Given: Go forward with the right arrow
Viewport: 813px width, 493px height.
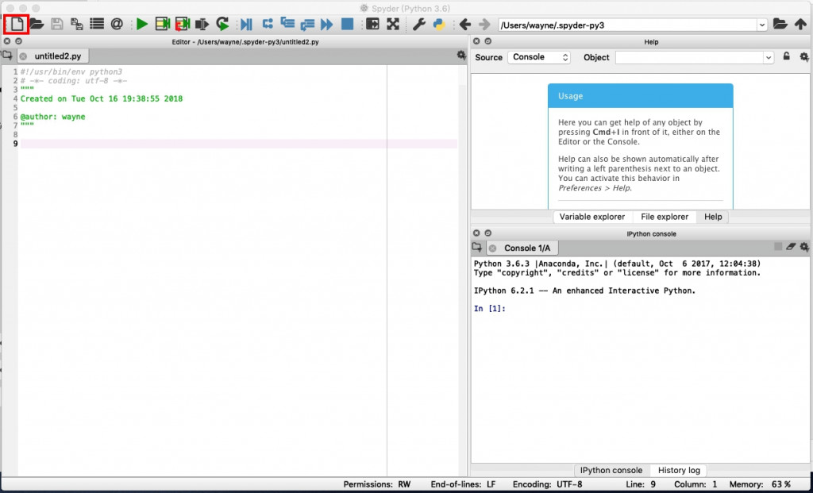Looking at the screenshot, I should coord(484,24).
